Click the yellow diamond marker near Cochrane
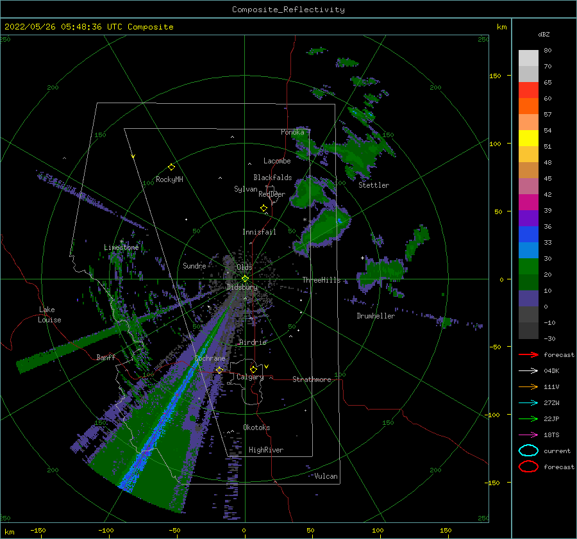The height and width of the screenshot is (539, 577). pos(219,370)
